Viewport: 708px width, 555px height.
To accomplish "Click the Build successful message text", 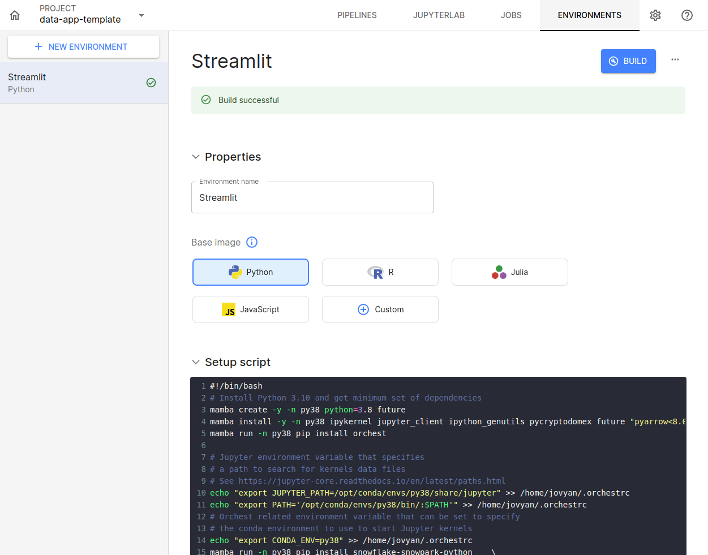I will (248, 100).
